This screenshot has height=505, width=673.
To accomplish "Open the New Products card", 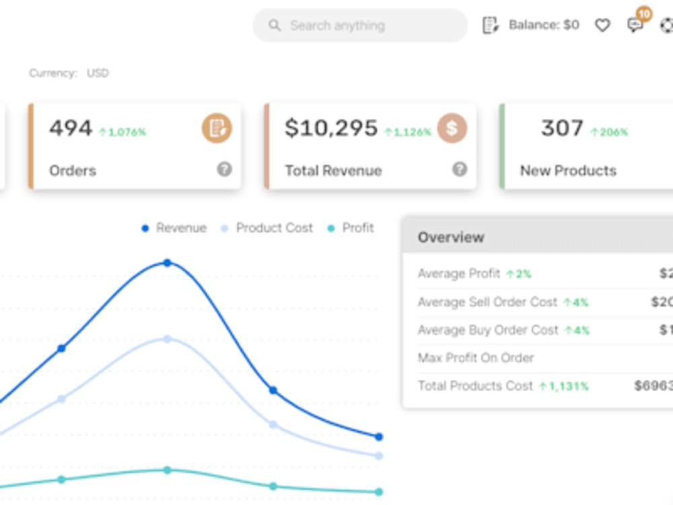I will click(x=586, y=146).
